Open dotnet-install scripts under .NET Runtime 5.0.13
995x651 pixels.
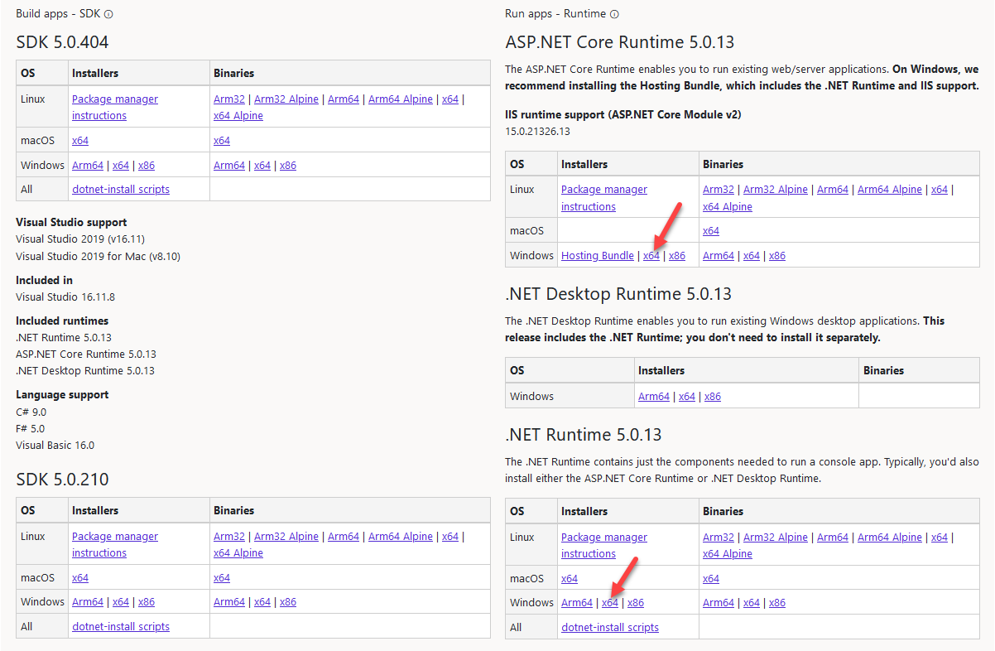[x=610, y=627]
